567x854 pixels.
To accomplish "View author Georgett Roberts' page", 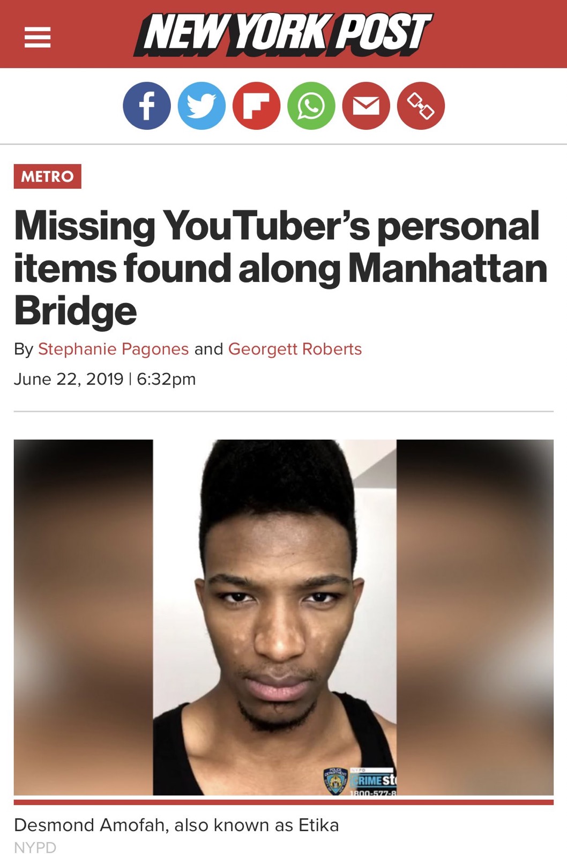I will tap(295, 349).
